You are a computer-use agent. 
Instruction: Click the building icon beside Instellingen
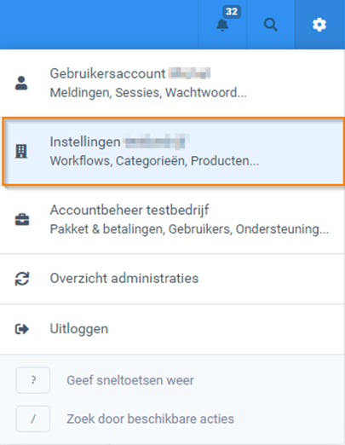click(21, 151)
